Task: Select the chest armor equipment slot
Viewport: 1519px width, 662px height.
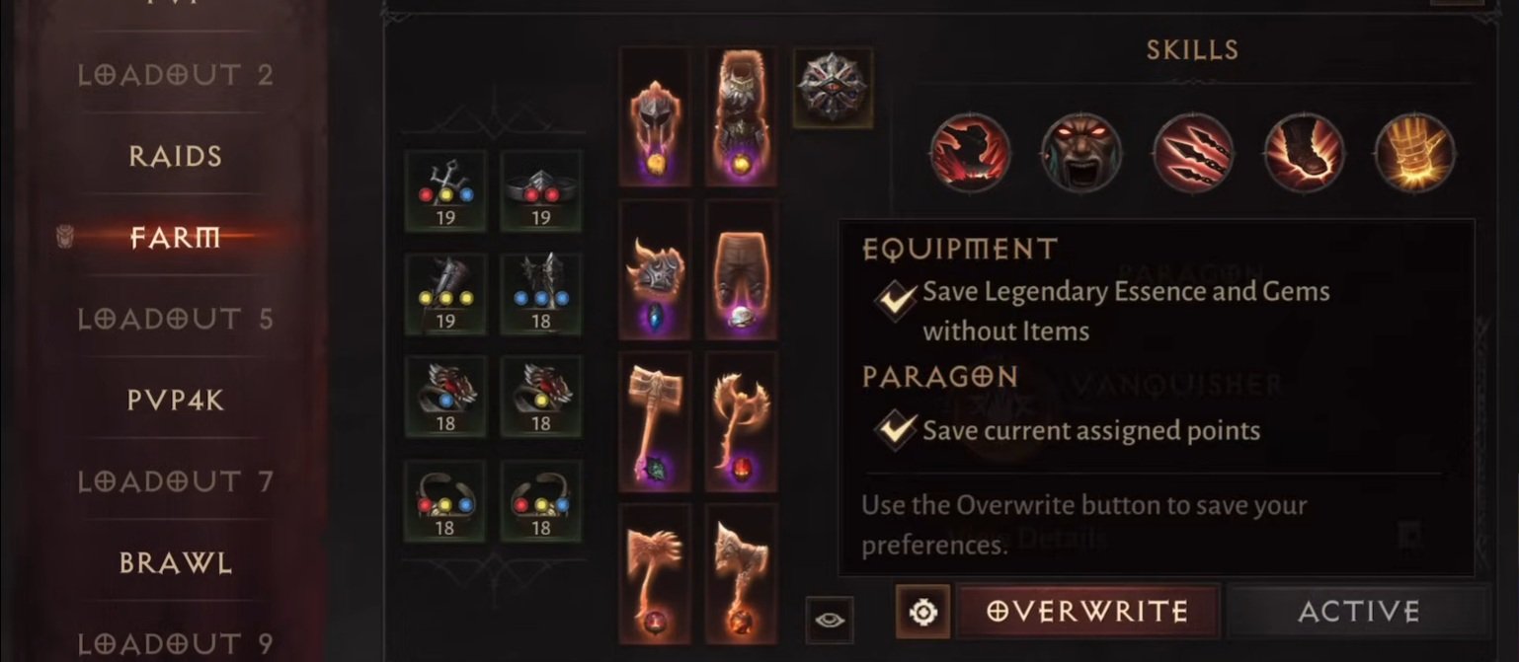Action: (x=741, y=116)
